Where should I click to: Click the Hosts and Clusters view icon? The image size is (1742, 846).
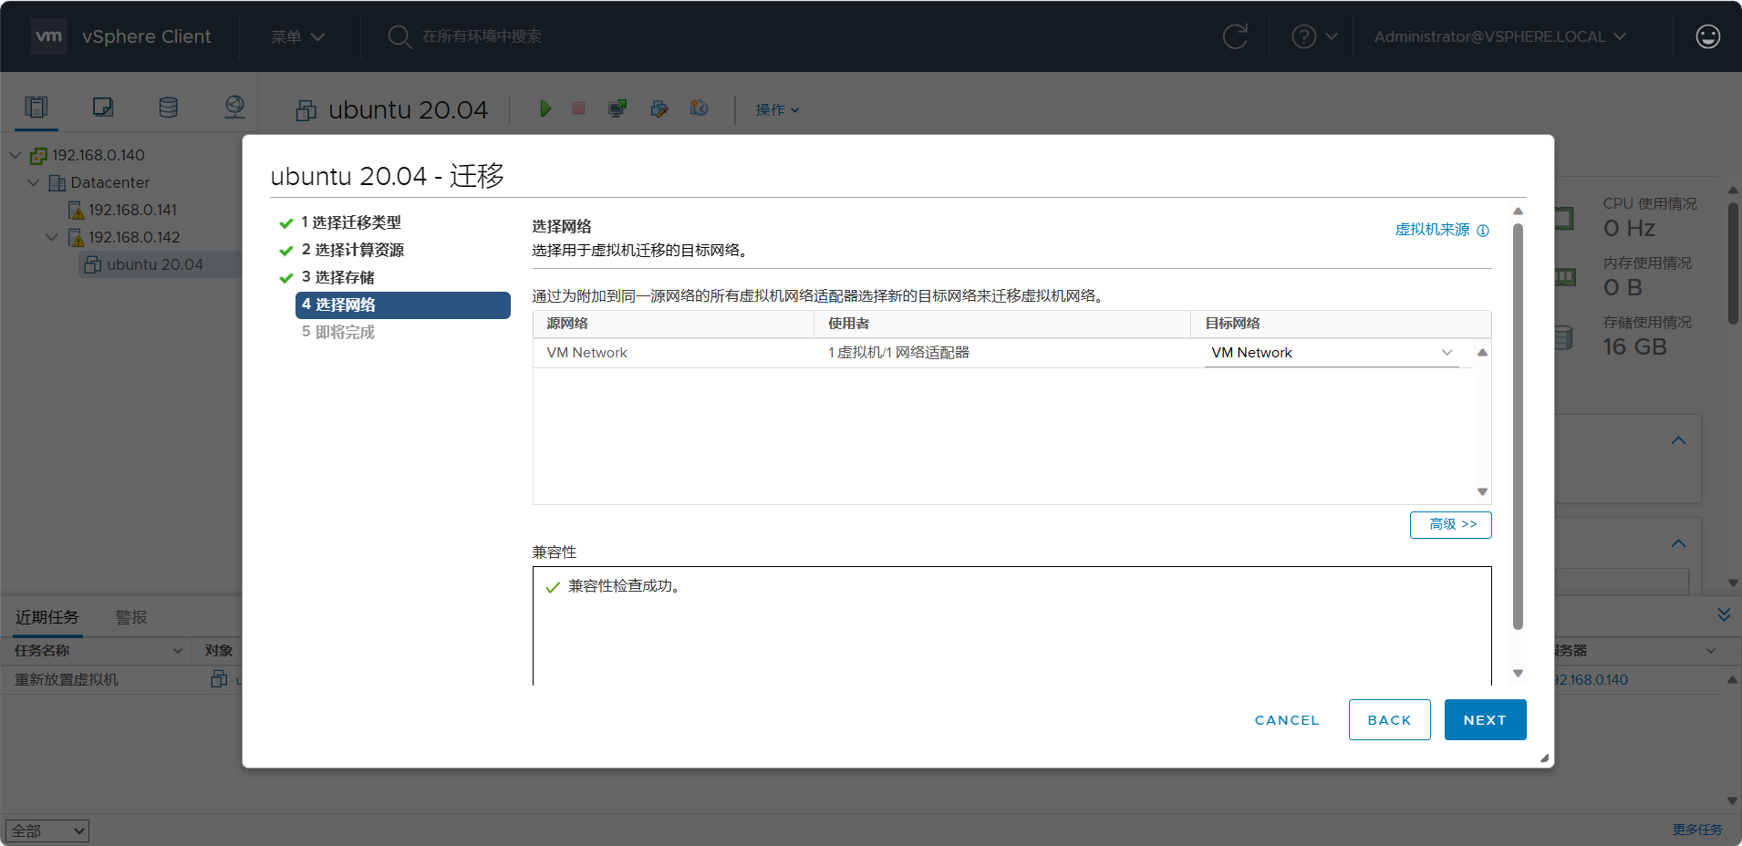click(36, 108)
